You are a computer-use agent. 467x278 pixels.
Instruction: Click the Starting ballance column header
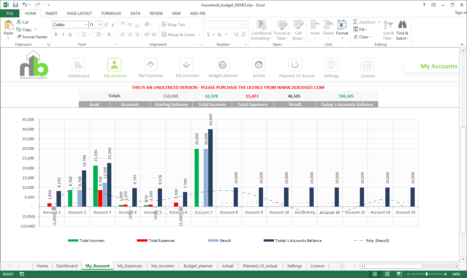pyautogui.click(x=171, y=104)
